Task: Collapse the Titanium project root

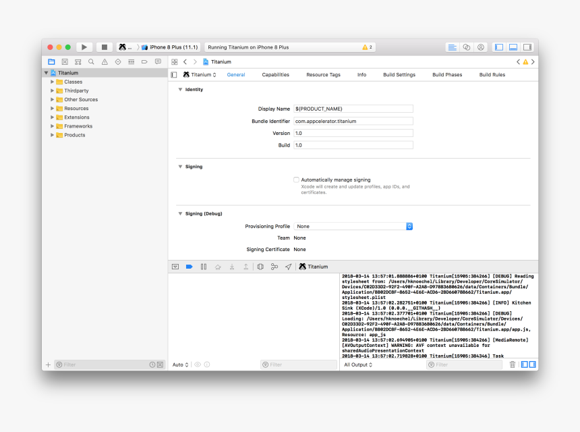Action: click(x=47, y=73)
